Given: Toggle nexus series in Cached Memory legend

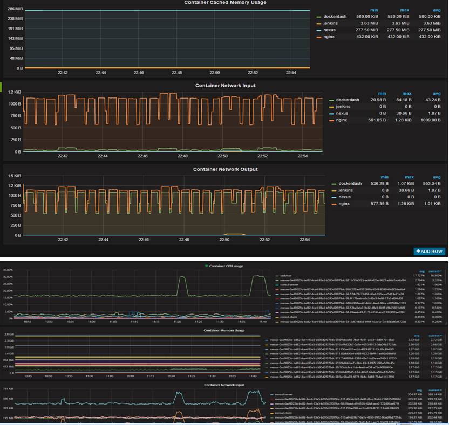Looking at the screenshot, I should 329,30.
